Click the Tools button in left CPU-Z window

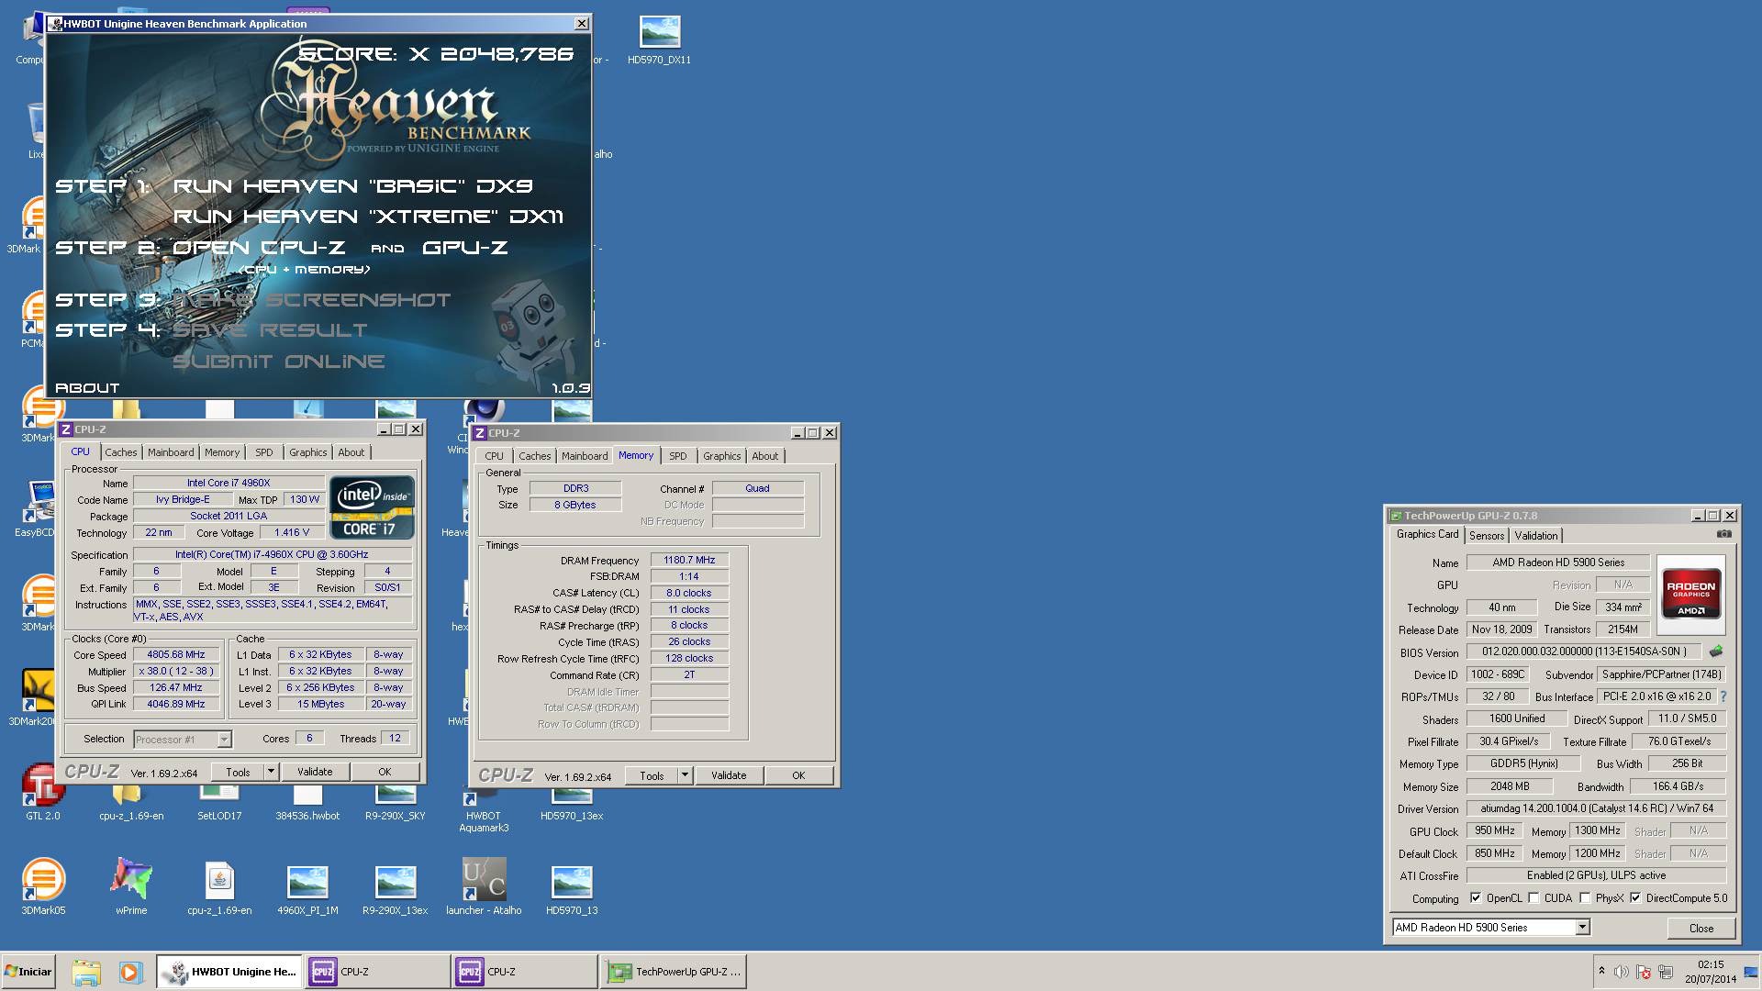[x=239, y=772]
